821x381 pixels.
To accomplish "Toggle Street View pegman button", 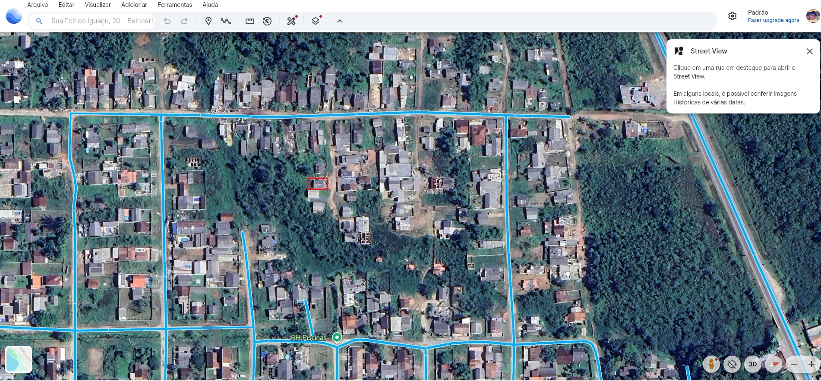I will click(x=711, y=364).
